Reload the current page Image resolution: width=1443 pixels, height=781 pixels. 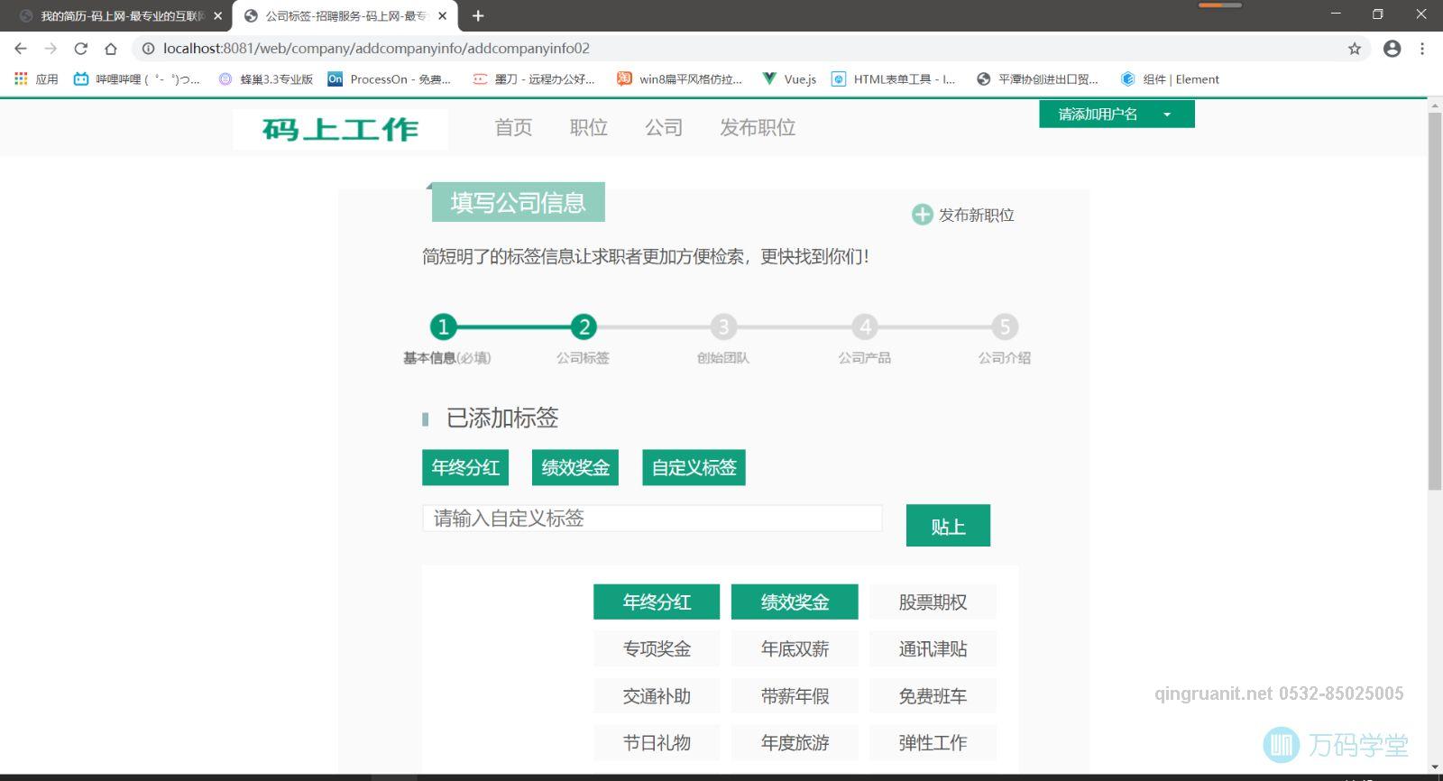(81, 49)
